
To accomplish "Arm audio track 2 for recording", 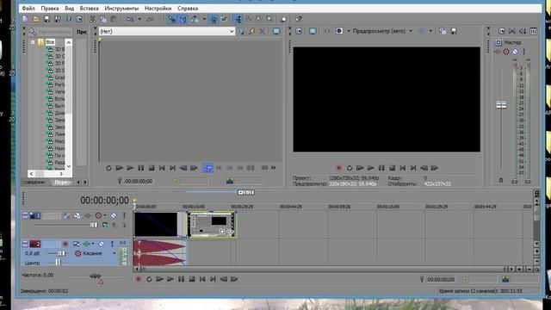I will (x=65, y=244).
